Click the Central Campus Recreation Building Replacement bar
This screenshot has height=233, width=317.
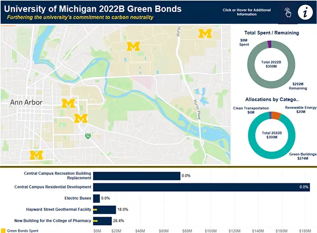pos(136,176)
